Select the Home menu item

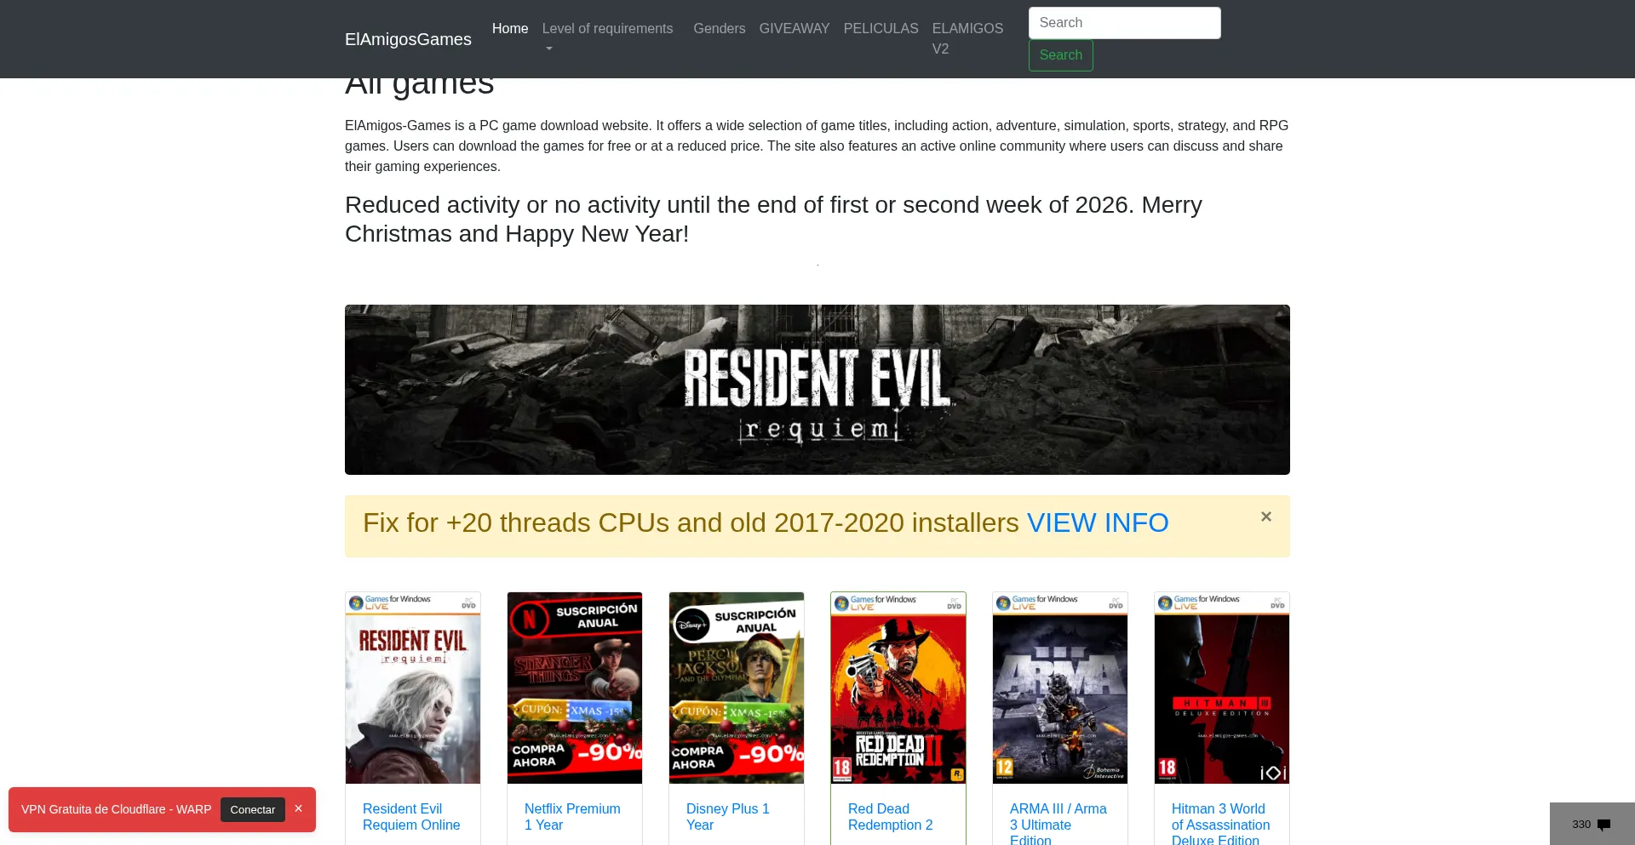[x=509, y=28]
